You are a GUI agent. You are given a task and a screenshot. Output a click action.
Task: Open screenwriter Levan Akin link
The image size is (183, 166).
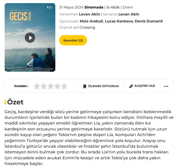pos(129,14)
